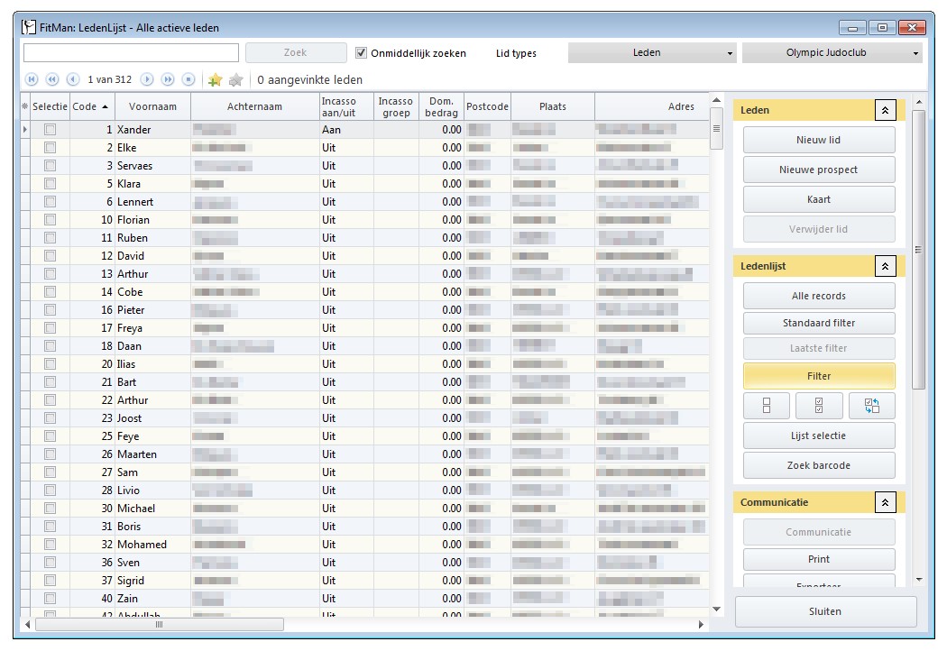Advance to the next record
The width and height of the screenshot is (947, 651).
point(146,78)
